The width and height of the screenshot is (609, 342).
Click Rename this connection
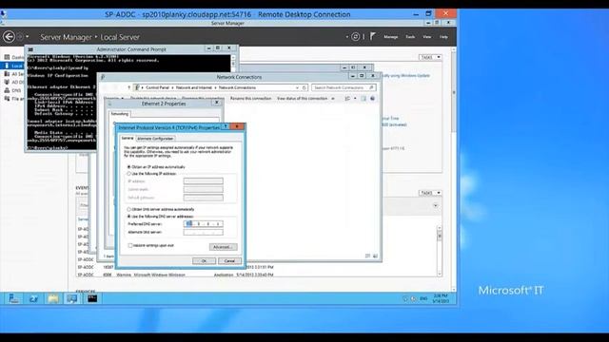(250, 99)
